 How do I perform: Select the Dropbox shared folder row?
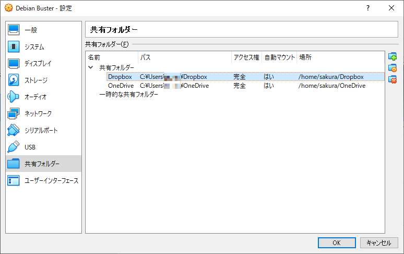(121, 77)
